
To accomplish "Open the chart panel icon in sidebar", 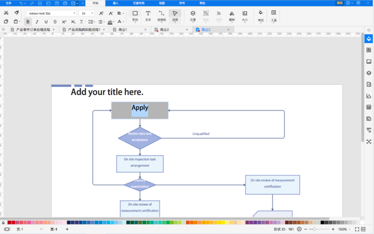I will click(369, 96).
